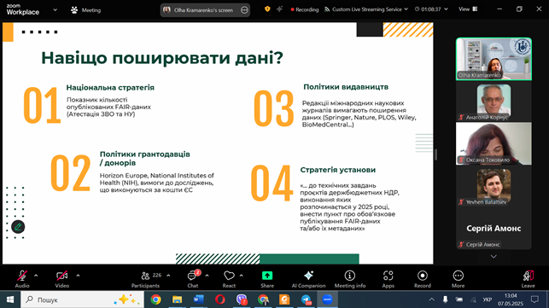The width and height of the screenshot is (549, 308).
Task: Click the encryption shield icon
Action: (x=267, y=9)
